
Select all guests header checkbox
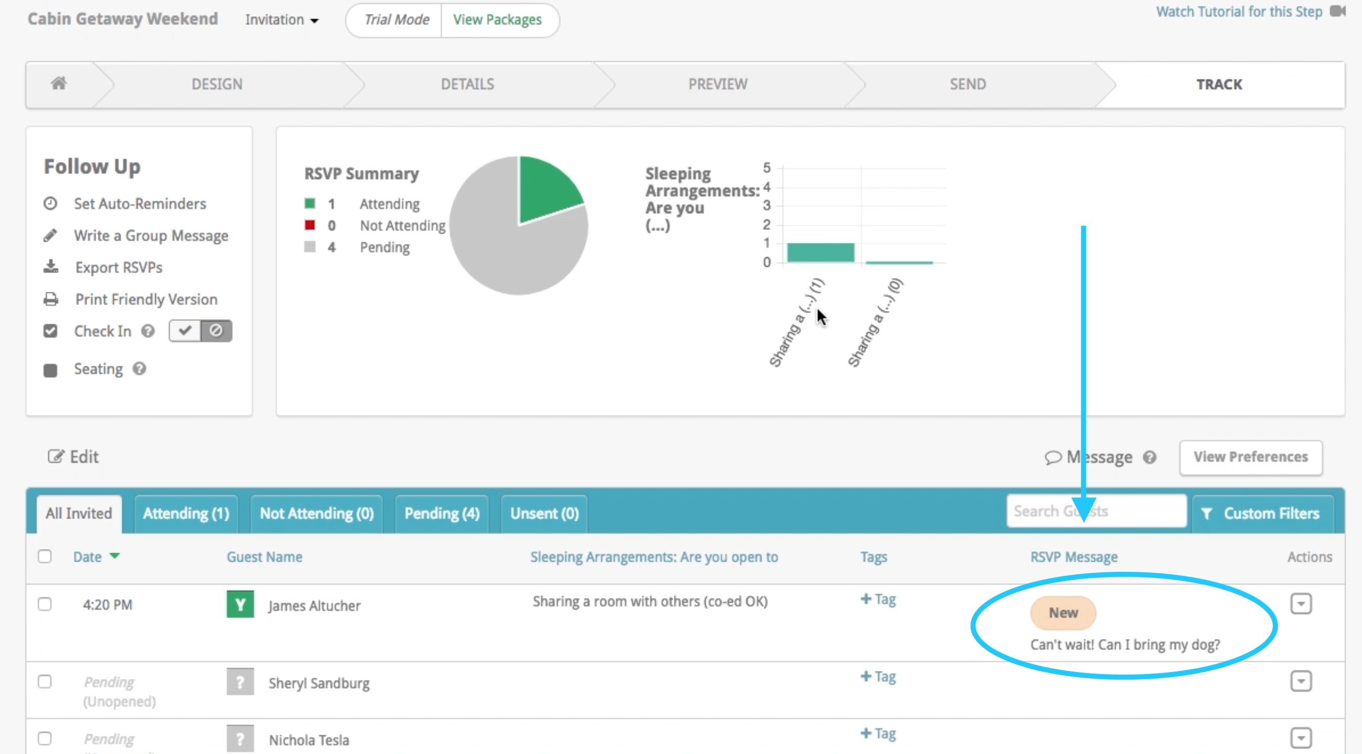tap(45, 556)
